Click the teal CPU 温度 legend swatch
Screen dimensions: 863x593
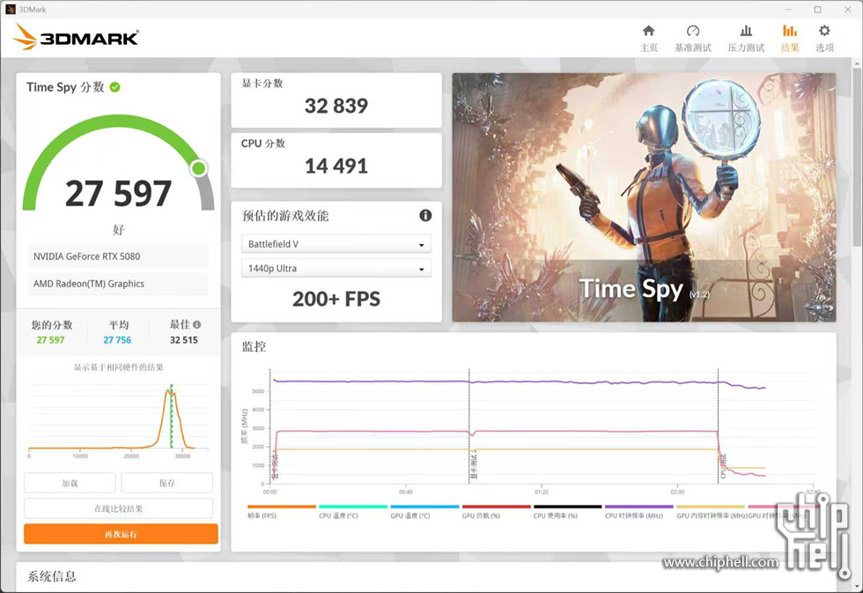pyautogui.click(x=353, y=507)
